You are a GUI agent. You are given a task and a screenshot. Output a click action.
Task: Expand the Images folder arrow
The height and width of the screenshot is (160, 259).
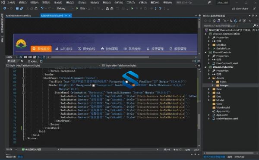coord(212,85)
